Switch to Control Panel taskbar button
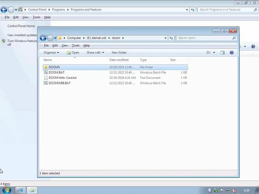 click(x=20, y=190)
